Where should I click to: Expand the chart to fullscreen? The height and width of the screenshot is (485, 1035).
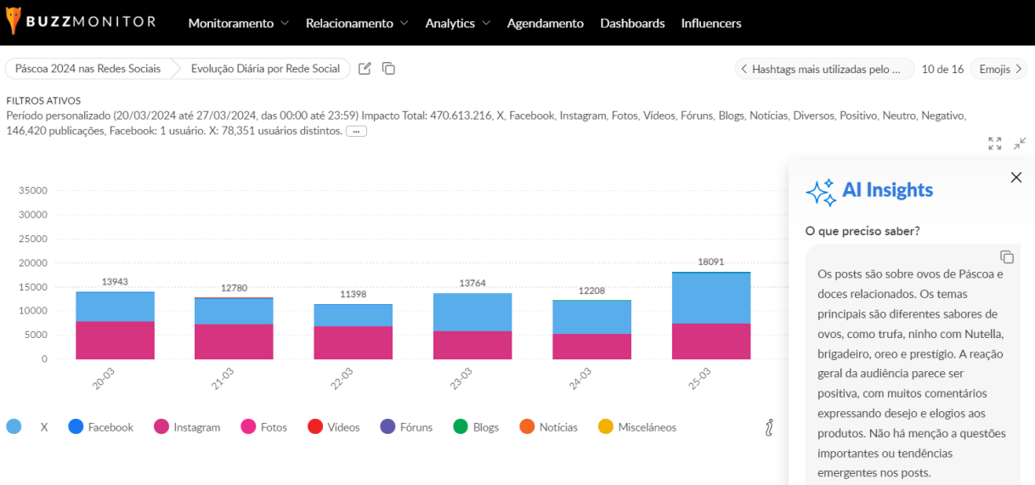point(994,144)
